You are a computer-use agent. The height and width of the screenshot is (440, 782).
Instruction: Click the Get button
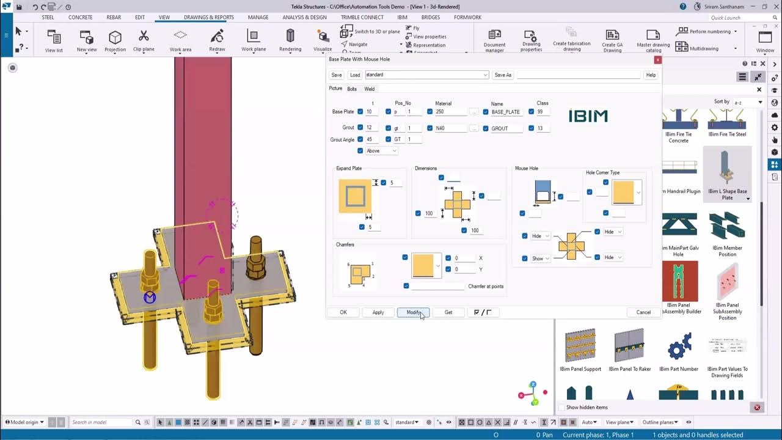click(448, 312)
